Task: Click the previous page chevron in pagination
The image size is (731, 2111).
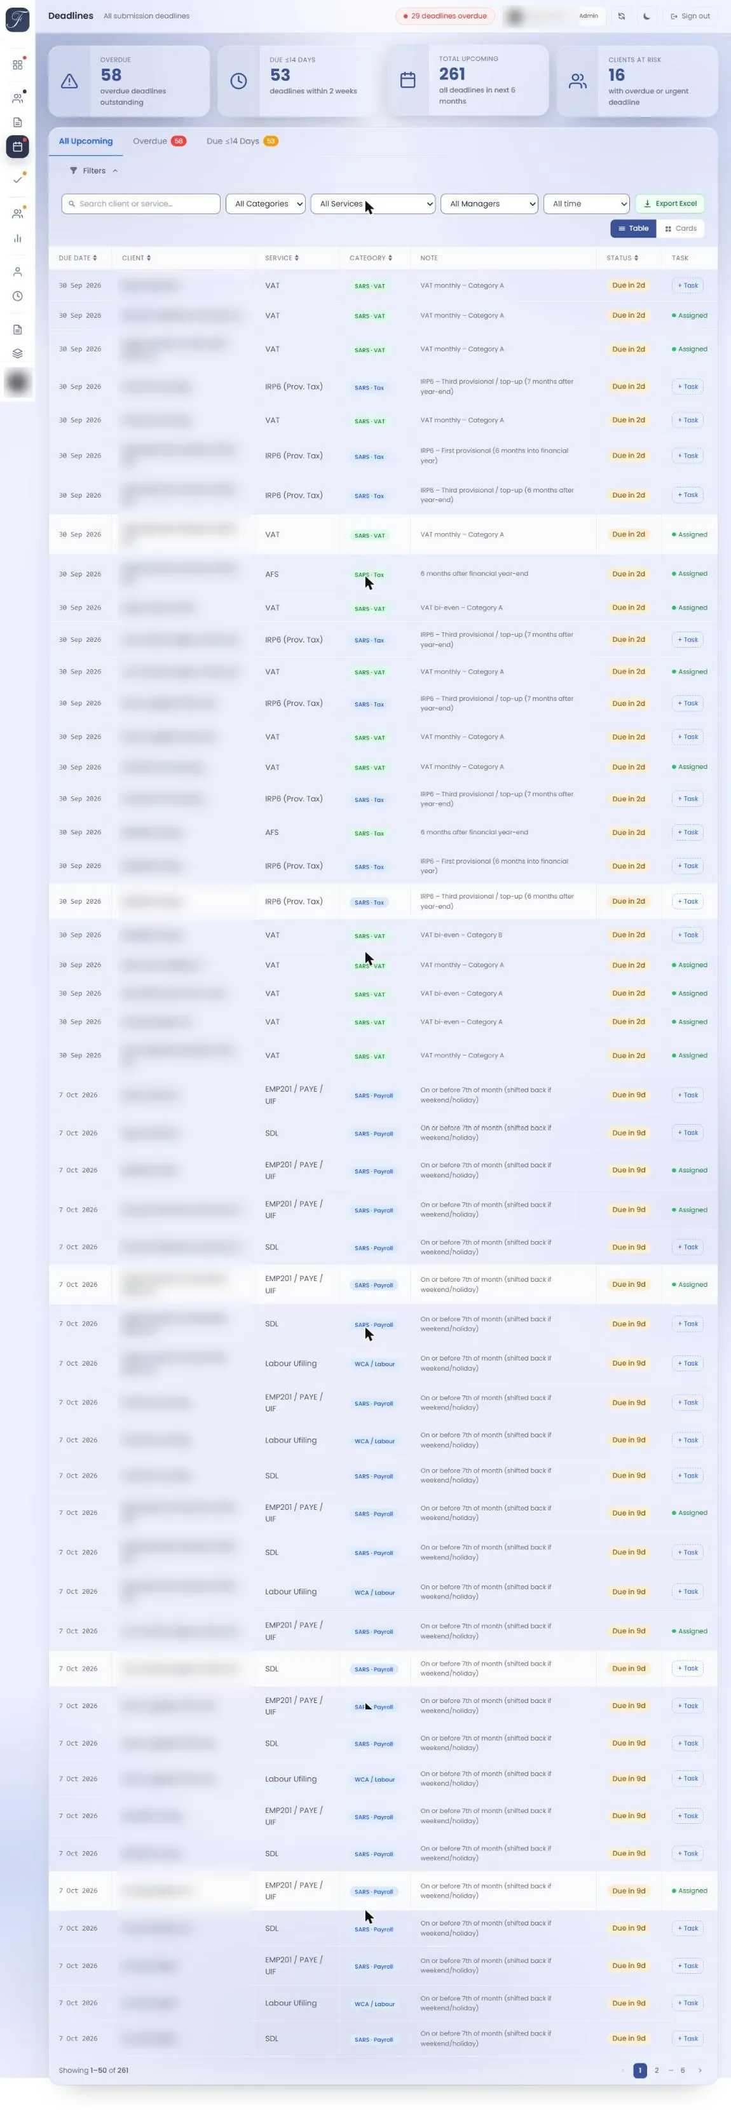Action: click(x=624, y=2070)
